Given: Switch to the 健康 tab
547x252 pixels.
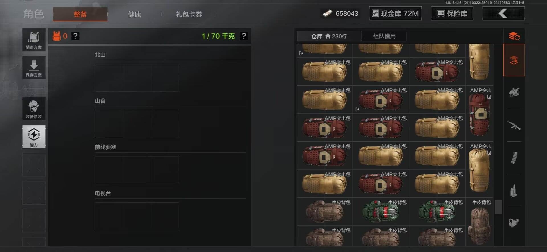Looking at the screenshot, I should (x=134, y=14).
